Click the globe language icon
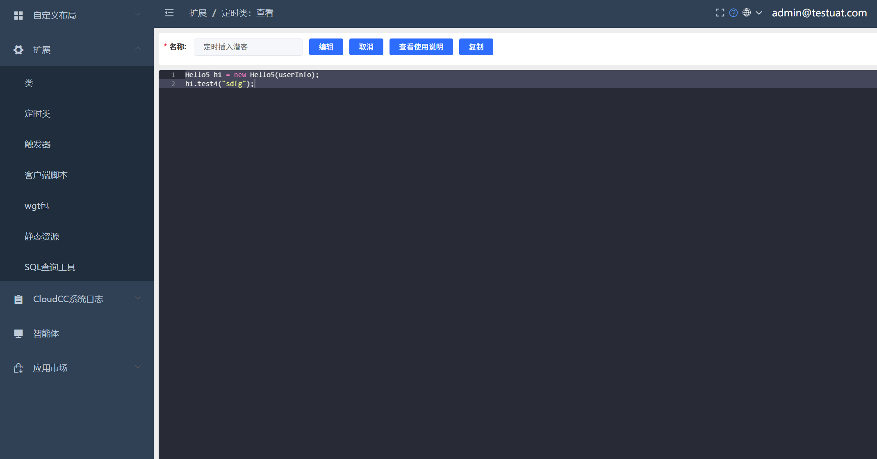The height and width of the screenshot is (459, 877). pyautogui.click(x=747, y=13)
